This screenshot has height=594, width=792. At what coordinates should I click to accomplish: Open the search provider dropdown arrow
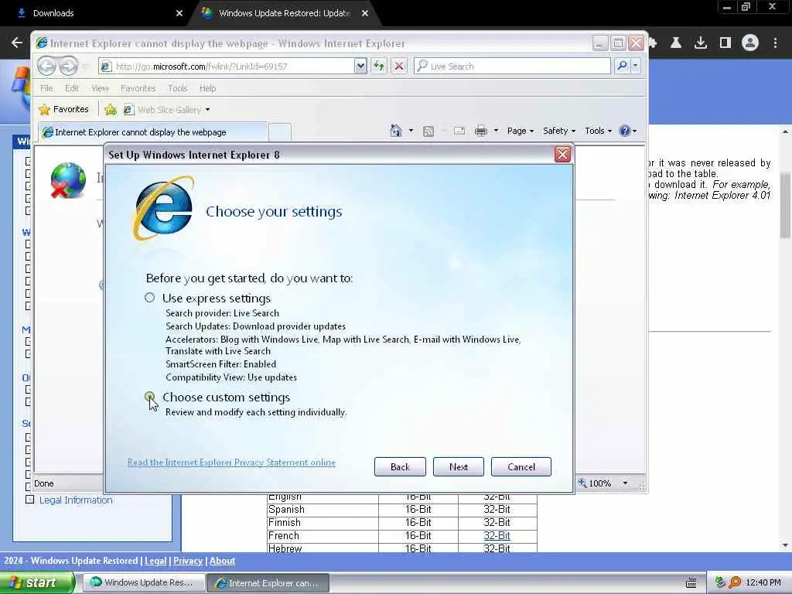pyautogui.click(x=636, y=66)
